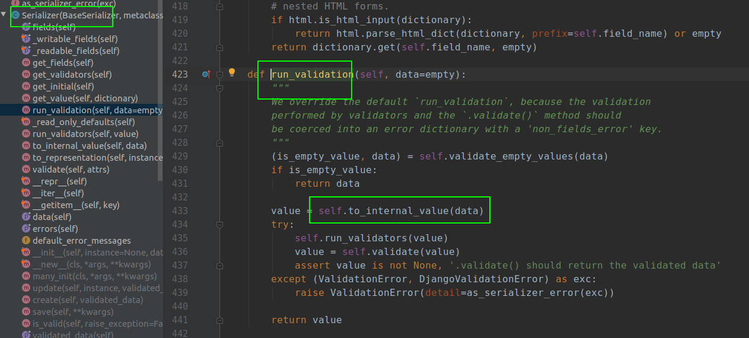The height and width of the screenshot is (338, 749).
Task: Click the method icon beside _read_only_defaults(self)
Action: coord(26,122)
